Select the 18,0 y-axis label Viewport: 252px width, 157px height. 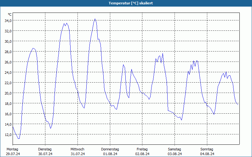coord(8,104)
